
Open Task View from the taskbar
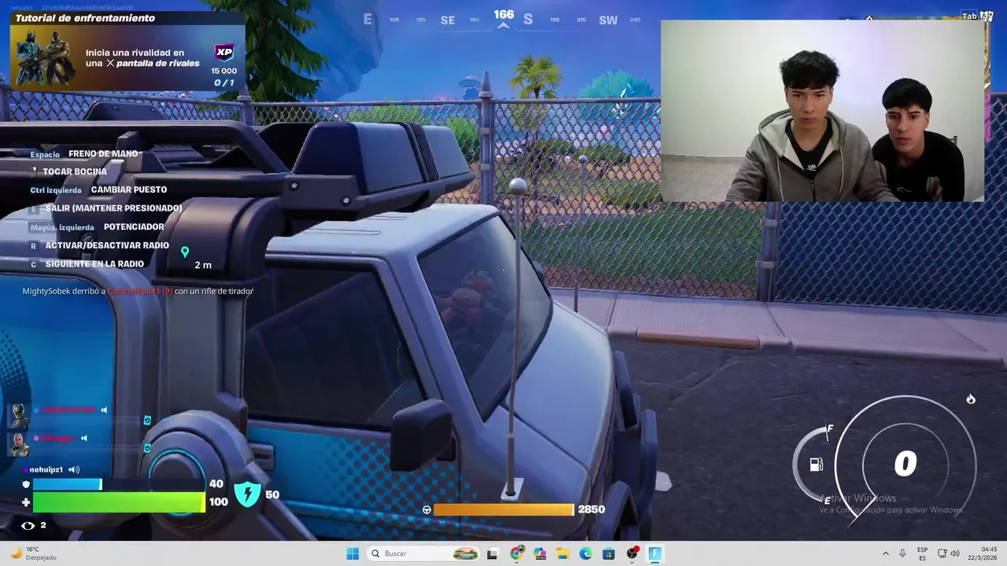pos(492,553)
